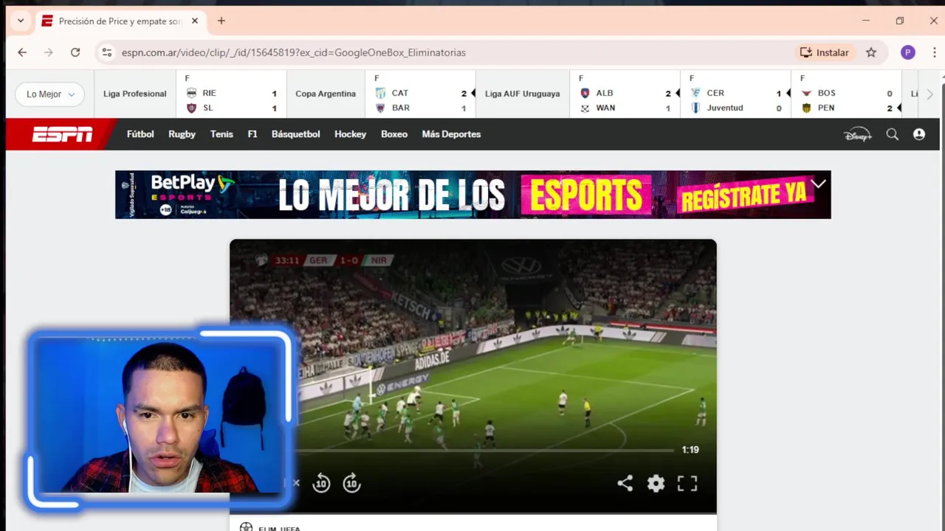
Task: Open a new browser tab
Action: pos(221,21)
